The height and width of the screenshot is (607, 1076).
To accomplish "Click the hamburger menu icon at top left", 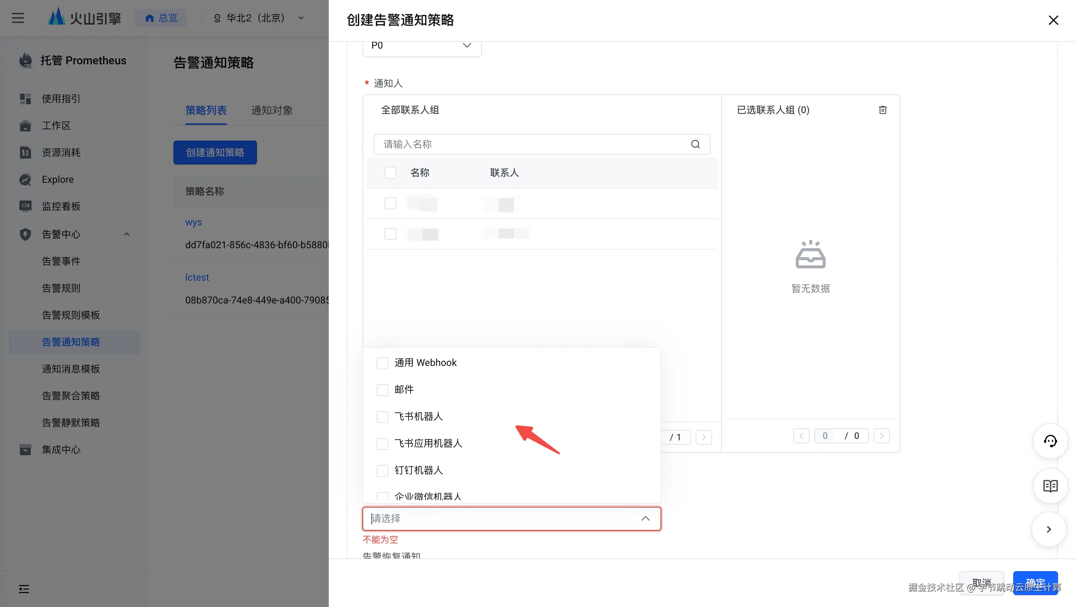I will point(18,18).
